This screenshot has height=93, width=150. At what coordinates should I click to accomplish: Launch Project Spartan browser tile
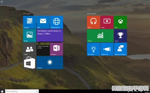coord(57,22)
